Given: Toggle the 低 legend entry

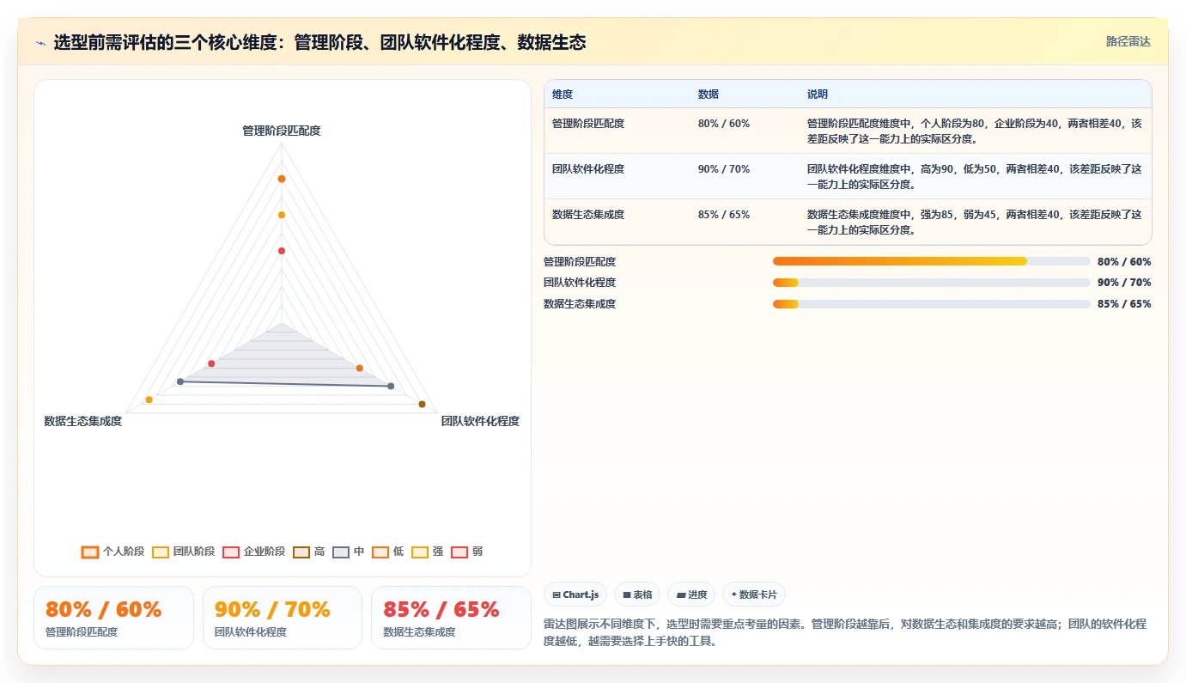Looking at the screenshot, I should (387, 552).
